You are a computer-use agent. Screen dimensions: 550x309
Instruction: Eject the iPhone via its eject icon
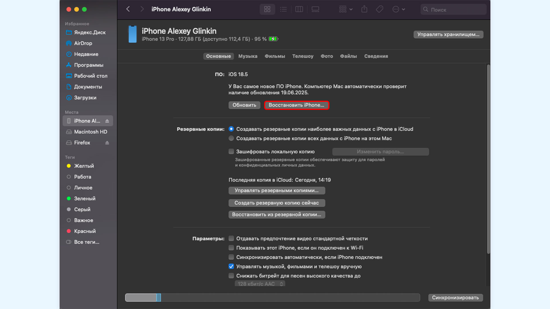tap(107, 121)
